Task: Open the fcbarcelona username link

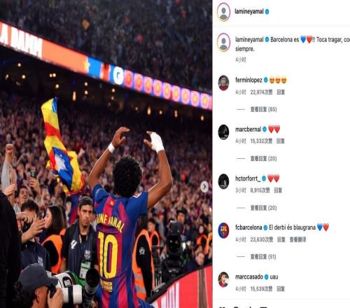Action: point(248,227)
